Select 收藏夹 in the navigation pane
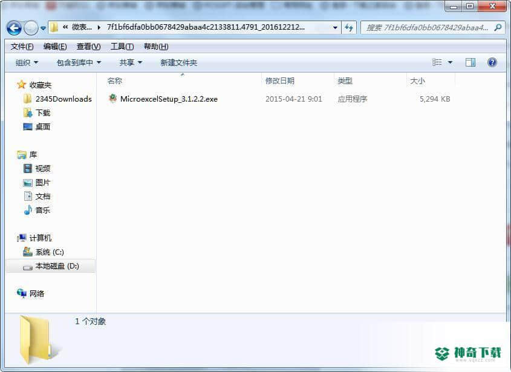This screenshot has height=372, width=511. pyautogui.click(x=41, y=85)
